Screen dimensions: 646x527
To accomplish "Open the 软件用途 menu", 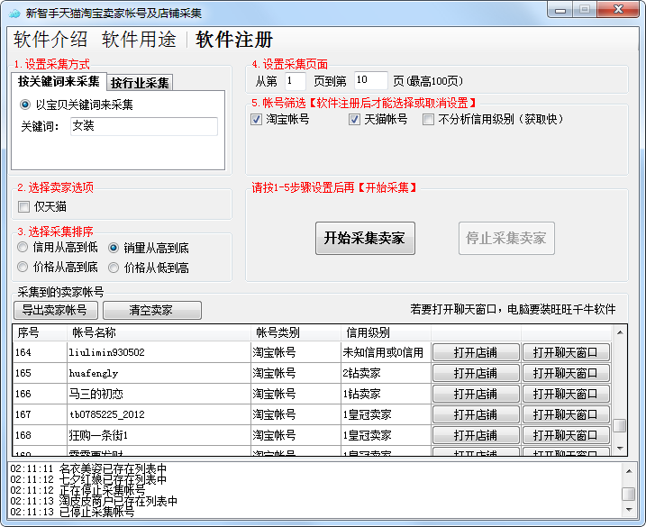I will pyautogui.click(x=139, y=40).
